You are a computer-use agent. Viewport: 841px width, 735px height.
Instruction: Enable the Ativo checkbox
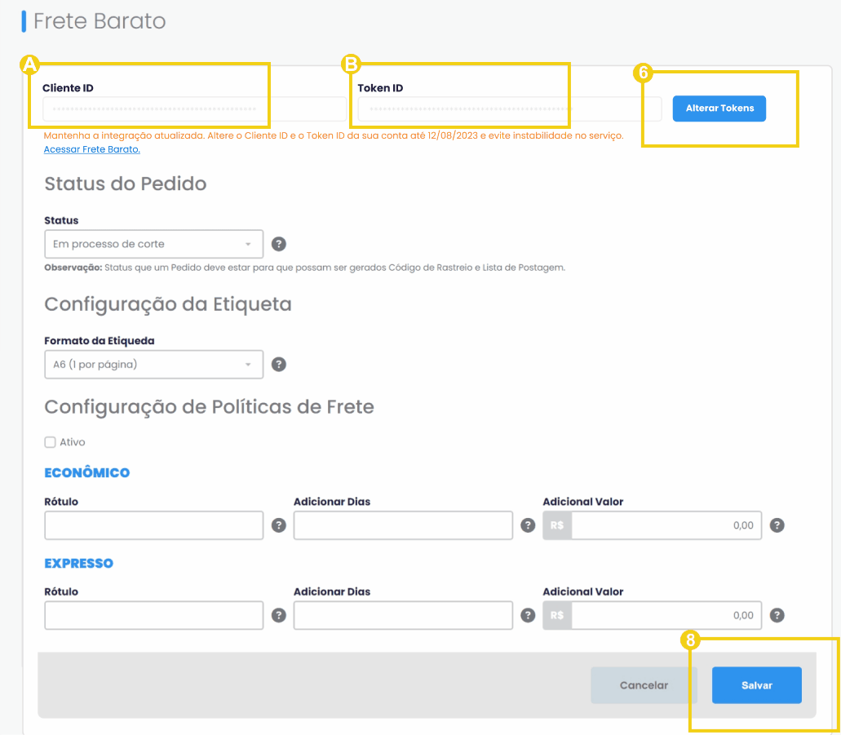[x=50, y=442]
